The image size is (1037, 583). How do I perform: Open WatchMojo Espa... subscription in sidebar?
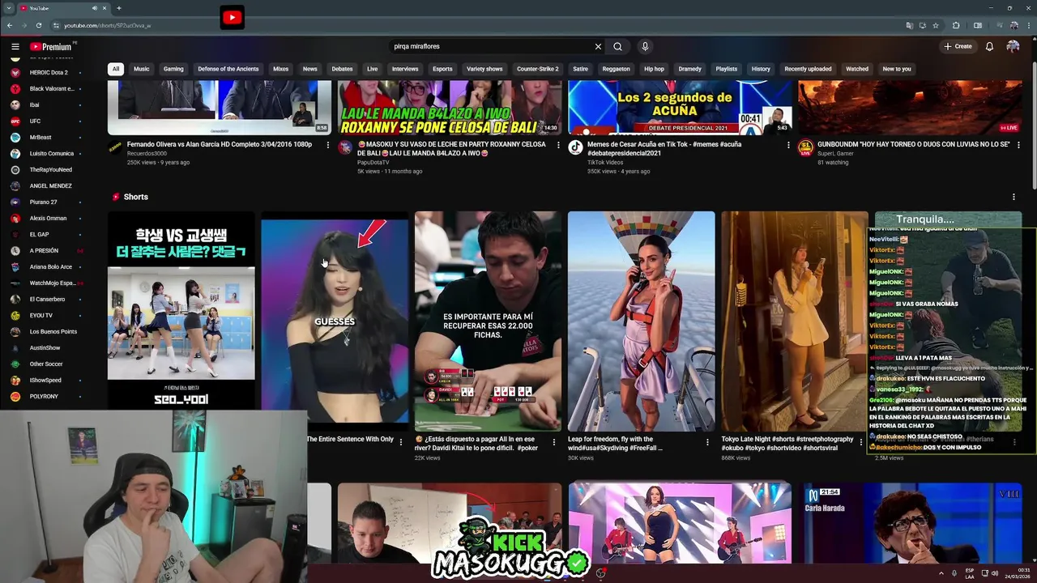point(53,283)
